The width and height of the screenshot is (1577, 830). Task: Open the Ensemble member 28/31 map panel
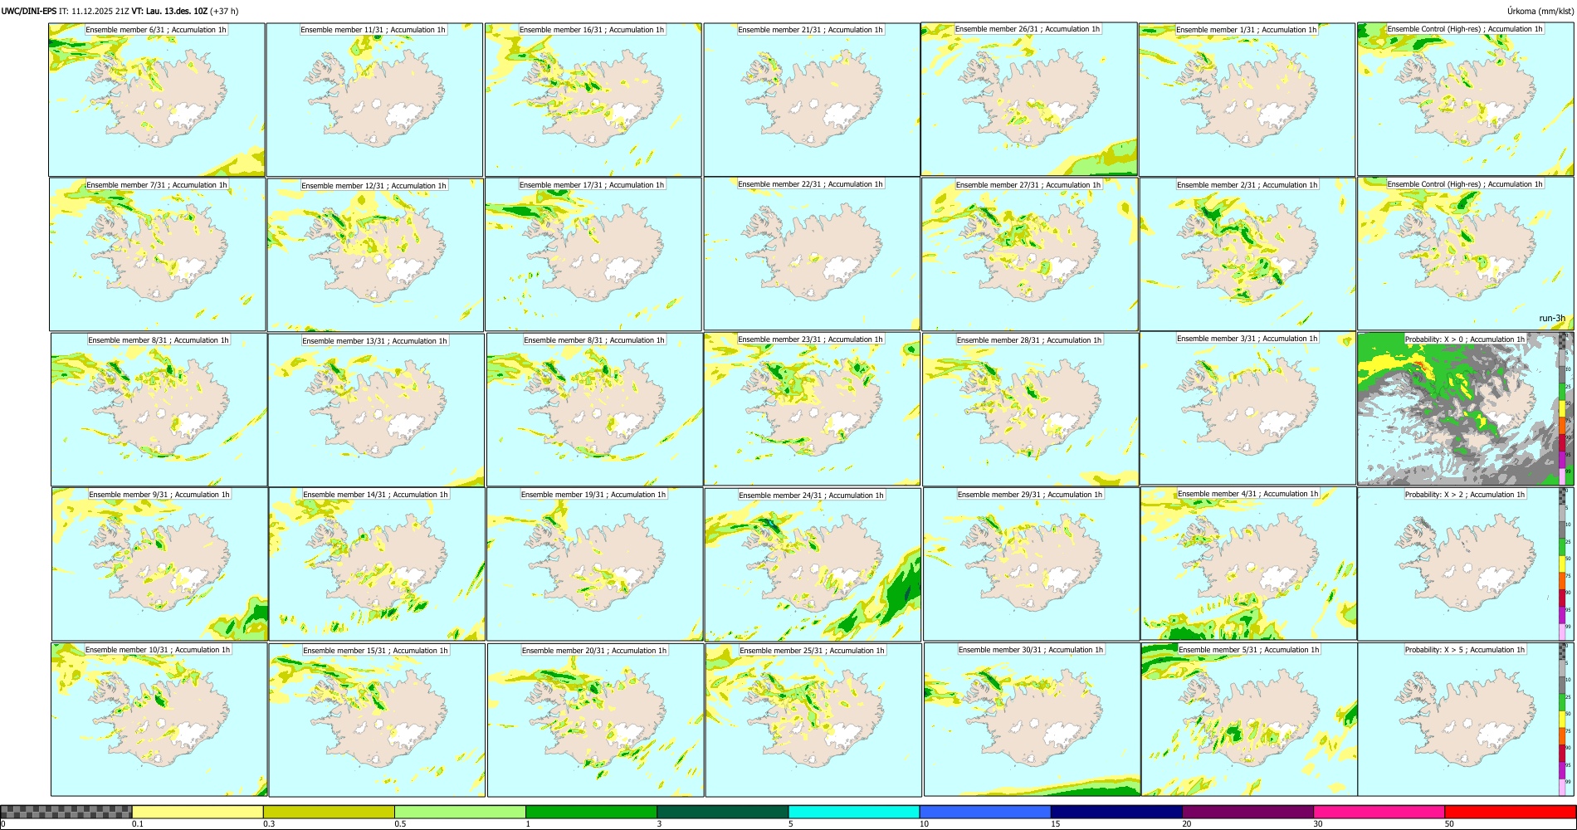tap(1031, 410)
